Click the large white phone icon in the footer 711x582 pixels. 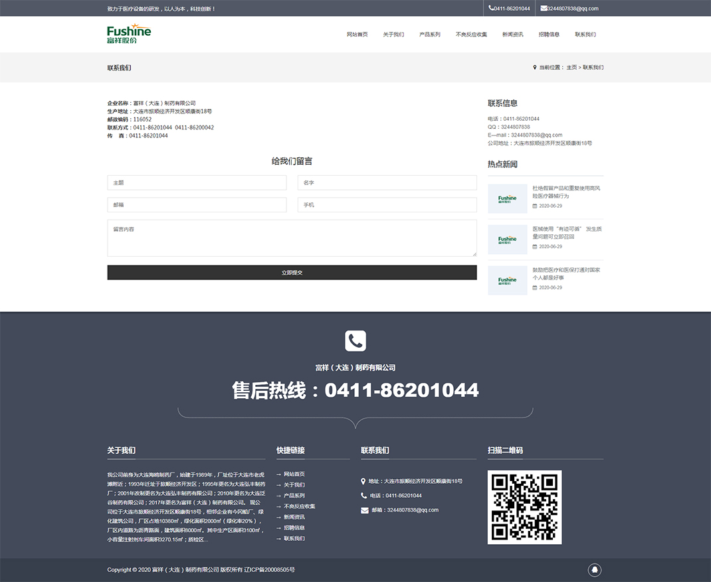[x=355, y=341]
